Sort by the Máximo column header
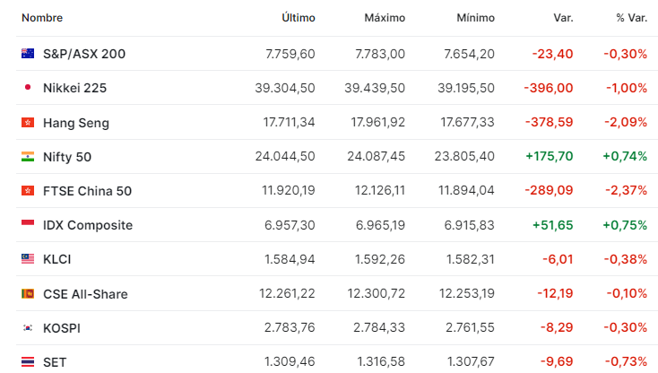 tap(385, 18)
